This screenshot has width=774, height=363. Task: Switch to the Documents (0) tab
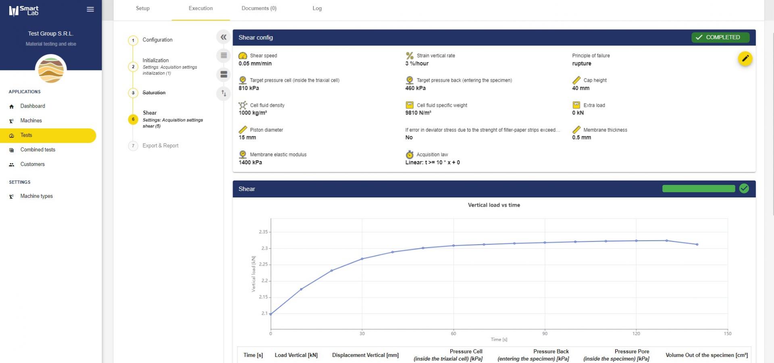click(x=259, y=8)
